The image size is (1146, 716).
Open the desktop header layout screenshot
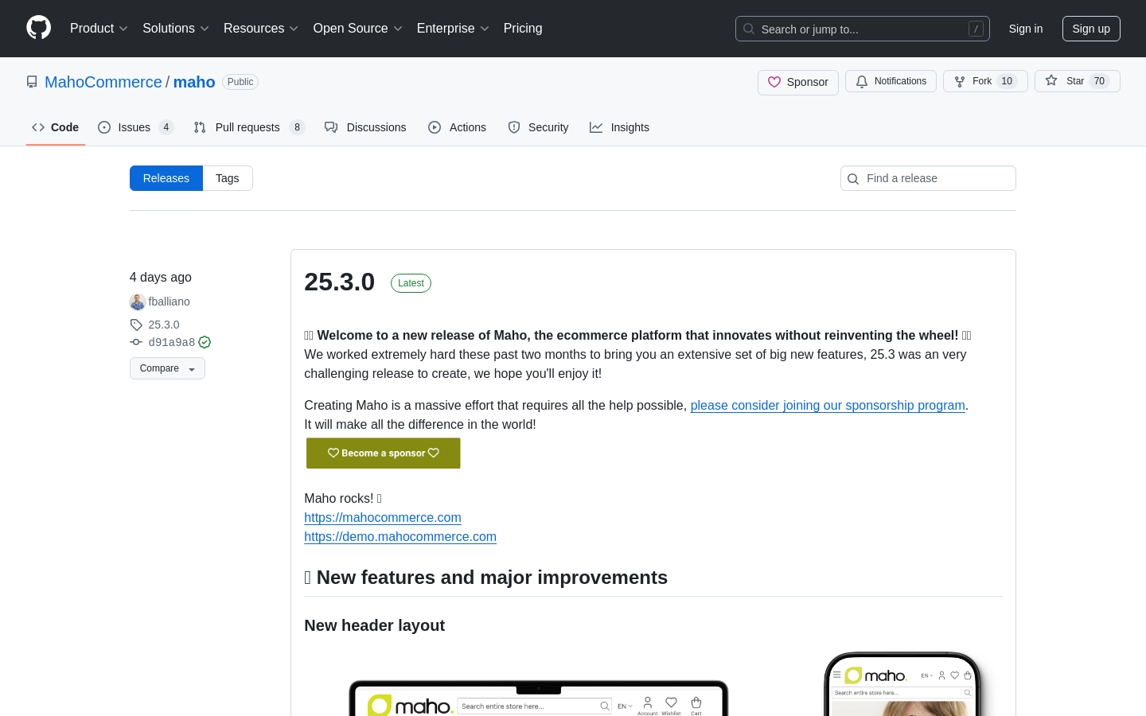click(x=539, y=698)
